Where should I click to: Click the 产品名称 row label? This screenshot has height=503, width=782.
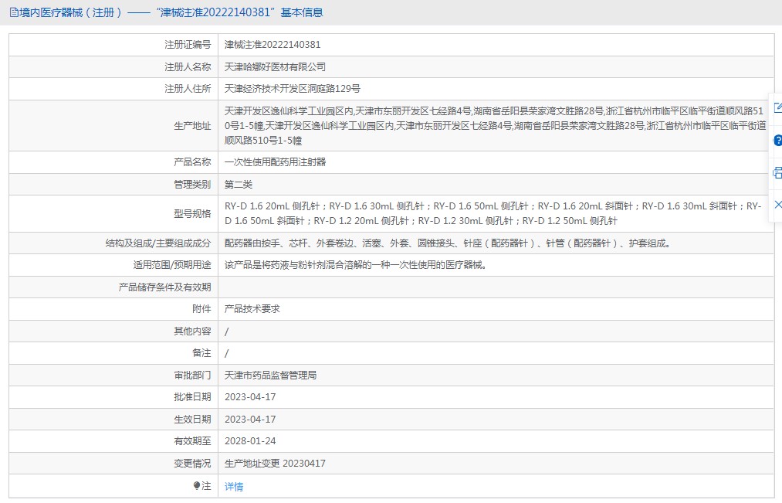[x=192, y=162]
